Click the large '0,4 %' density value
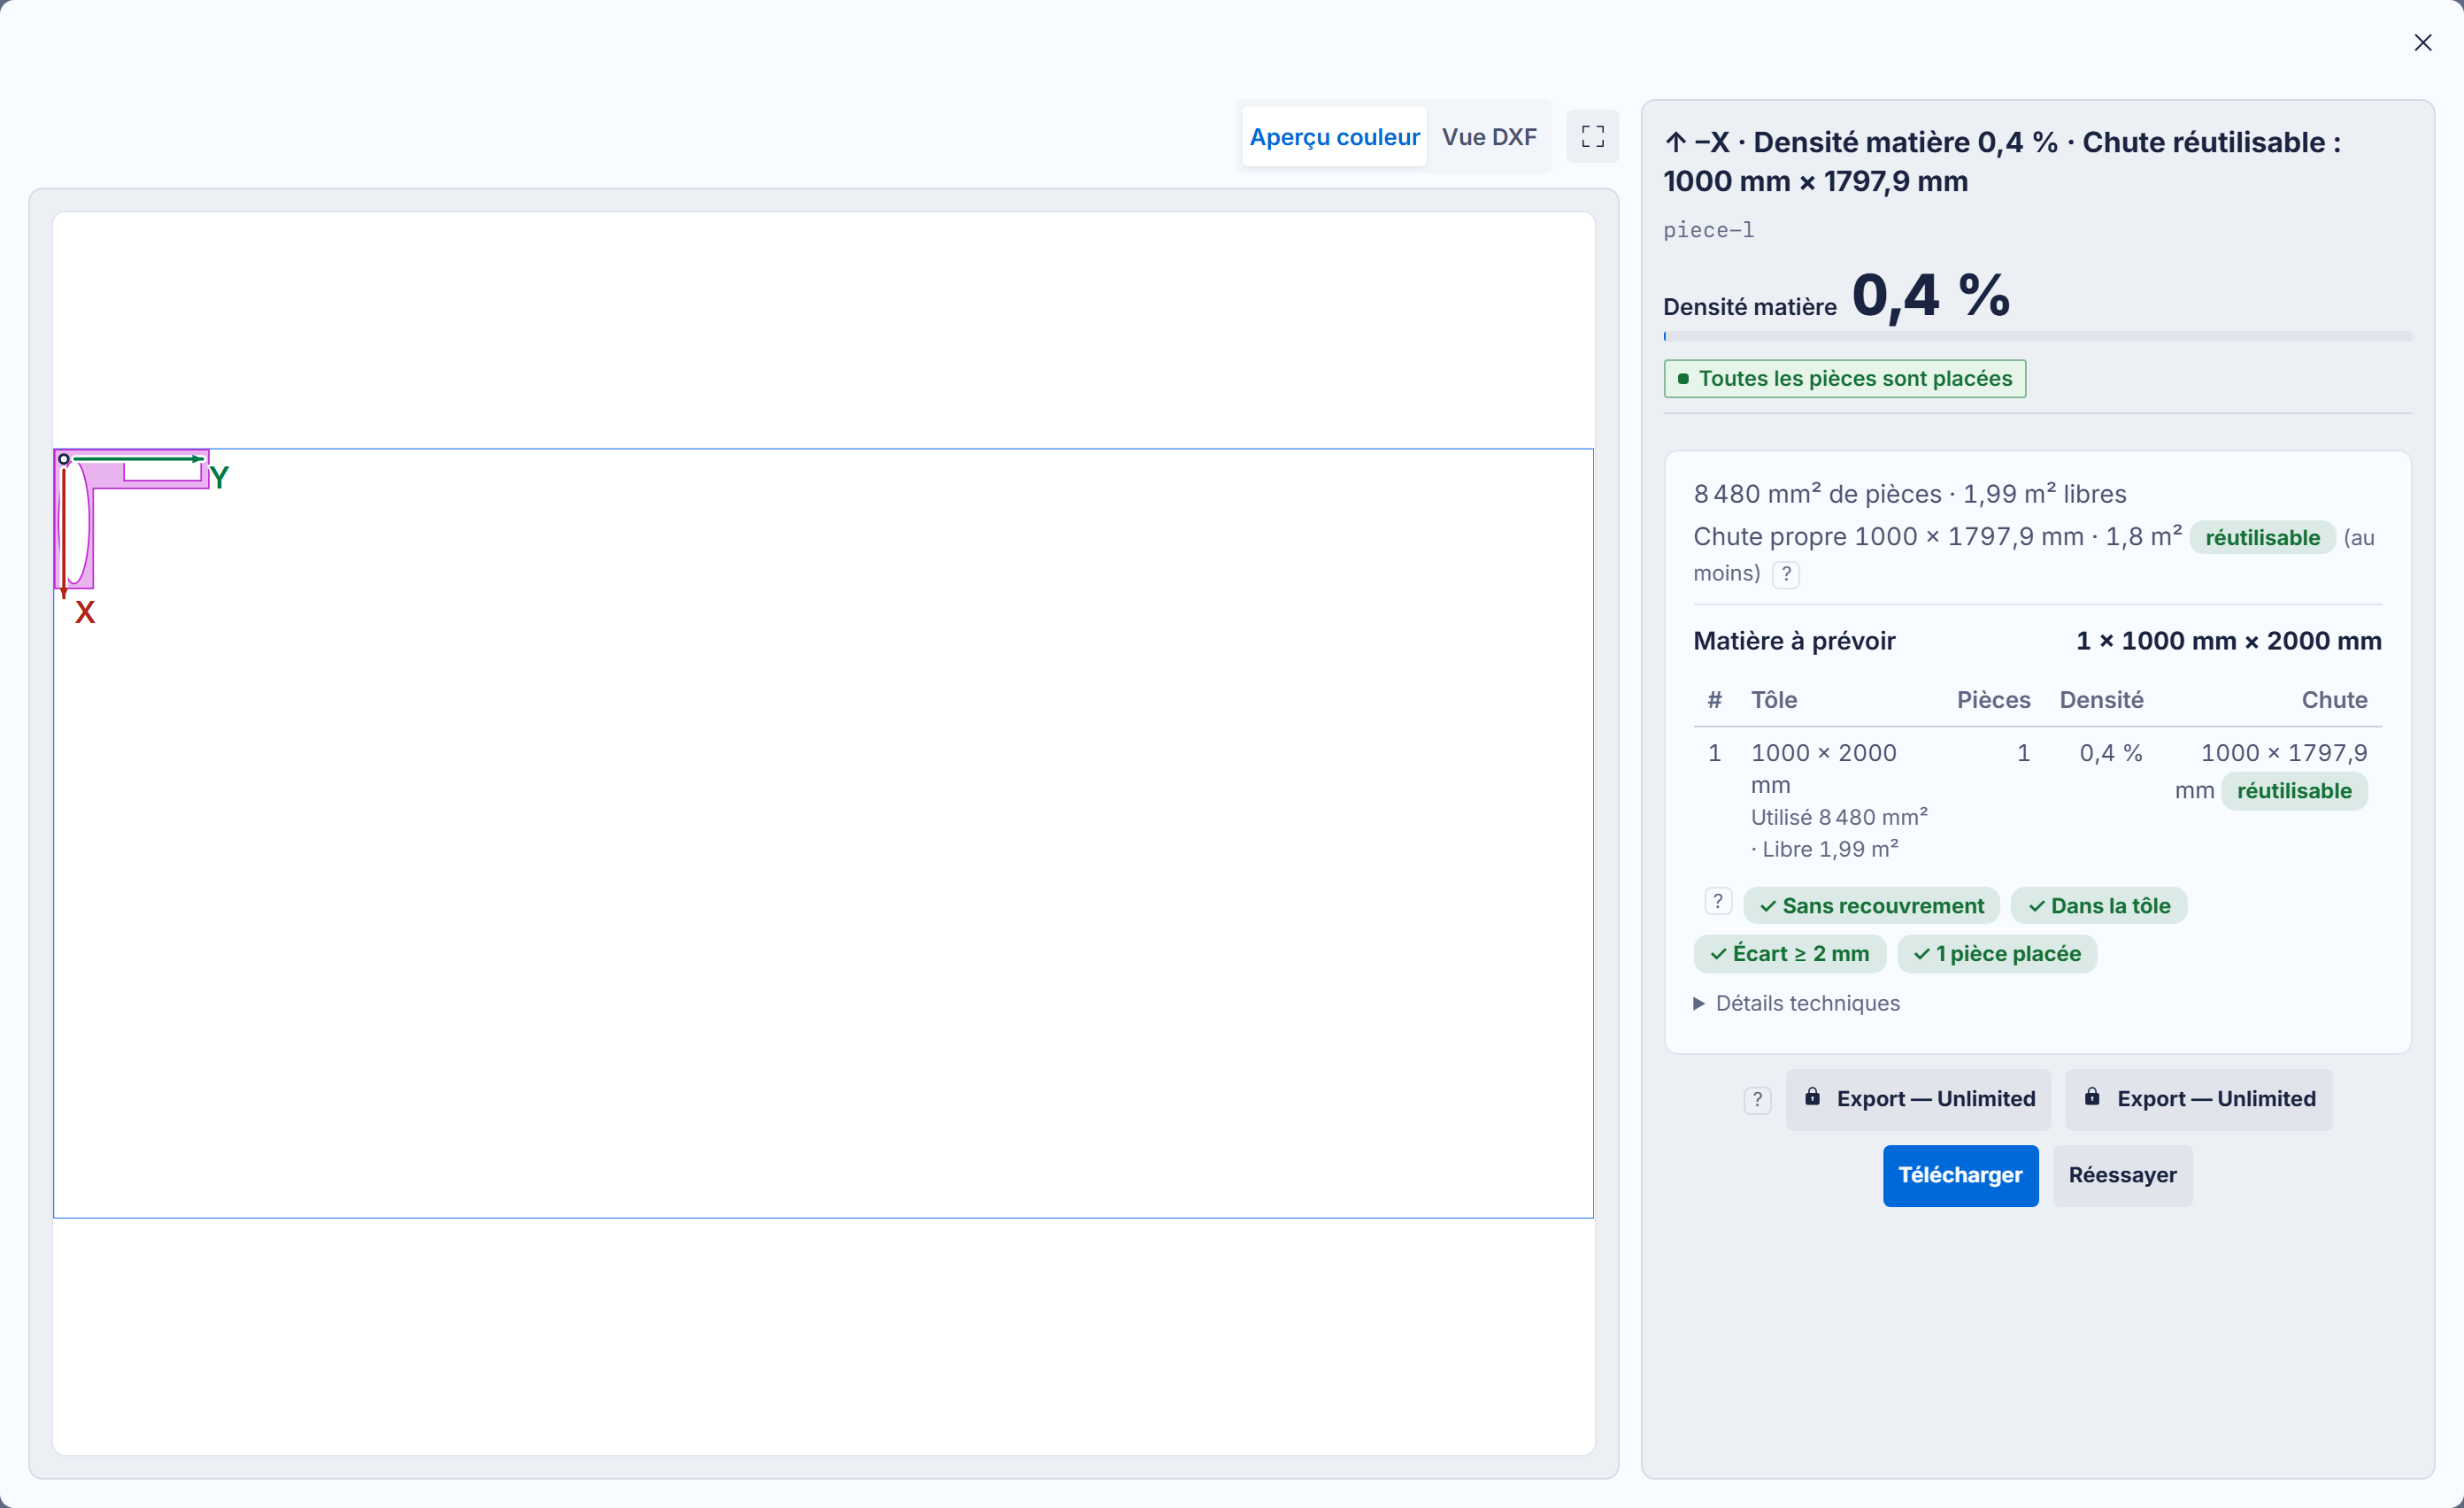This screenshot has width=2464, height=1508. coord(1930,296)
